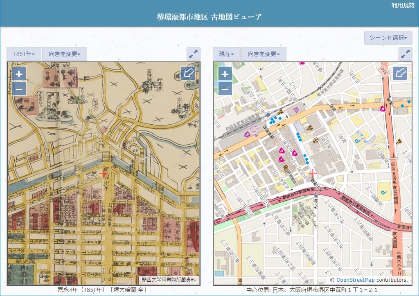419x296 pixels.
Task: Click the 310 route shield on the current map
Action: coord(384,71)
